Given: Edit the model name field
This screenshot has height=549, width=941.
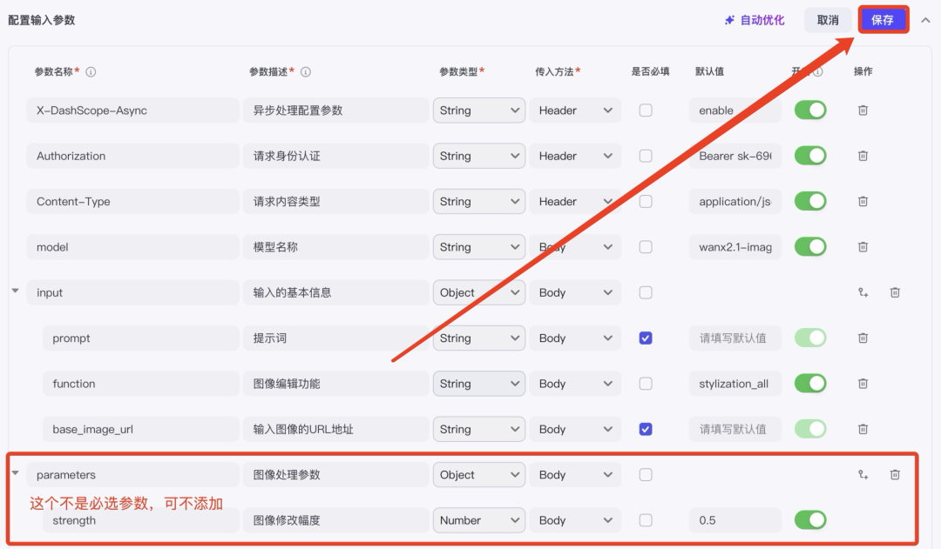Looking at the screenshot, I should click(132, 247).
